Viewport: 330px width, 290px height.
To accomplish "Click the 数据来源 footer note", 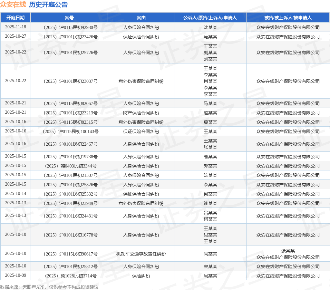I will [49, 287].
